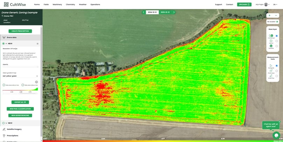Select the second date tab

[x=165, y=12]
